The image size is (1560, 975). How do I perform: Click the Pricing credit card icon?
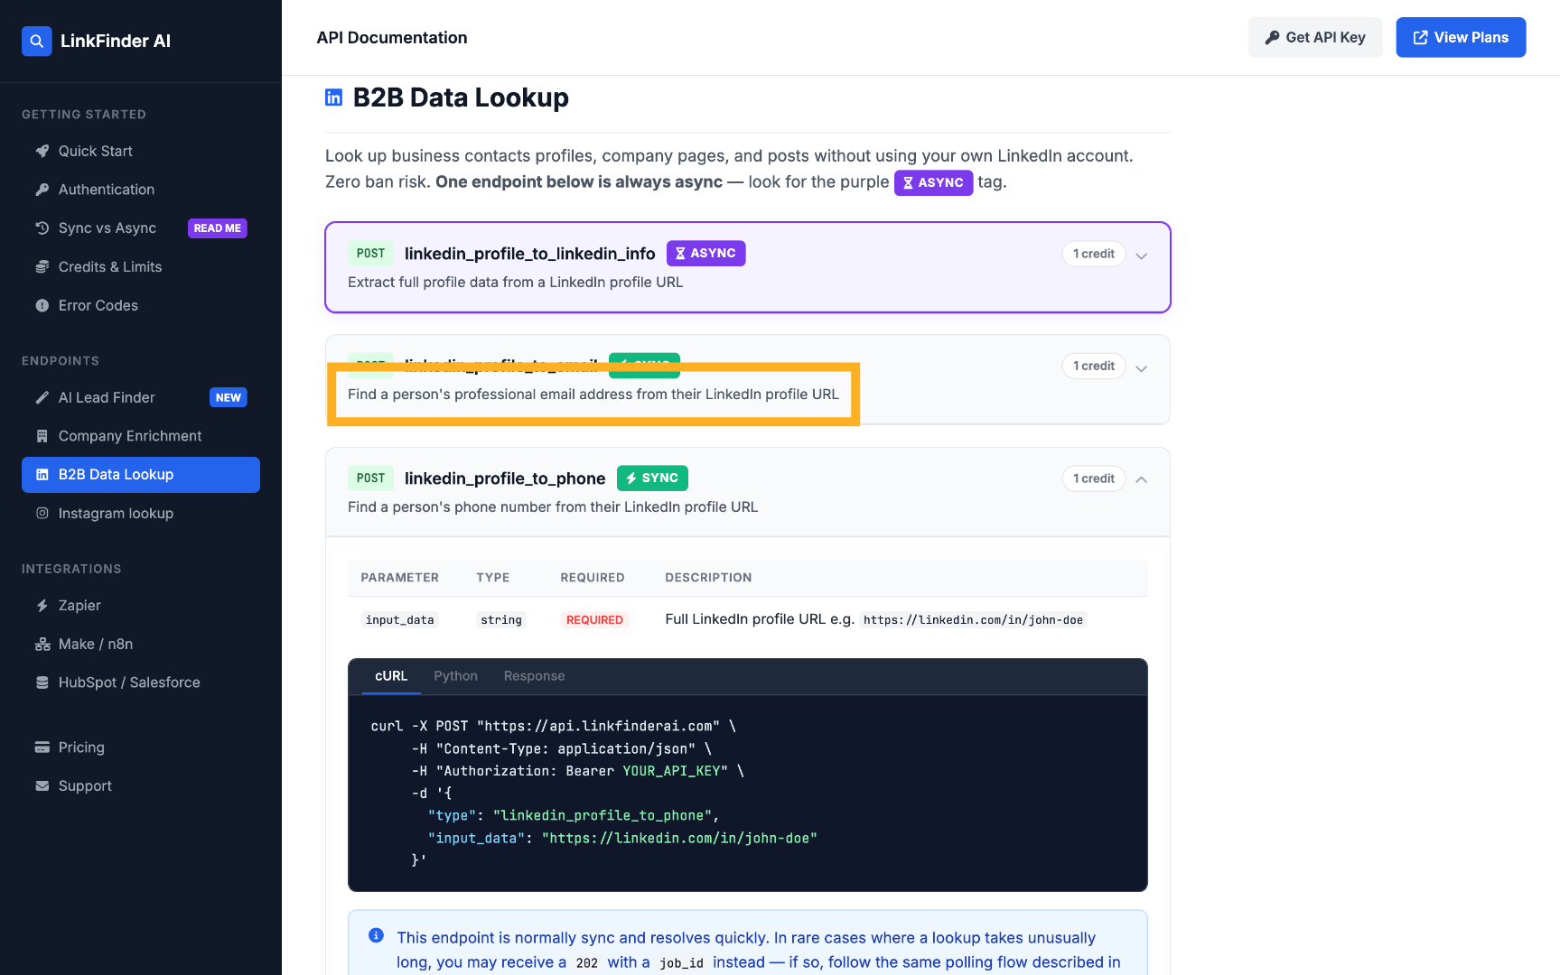coord(42,747)
